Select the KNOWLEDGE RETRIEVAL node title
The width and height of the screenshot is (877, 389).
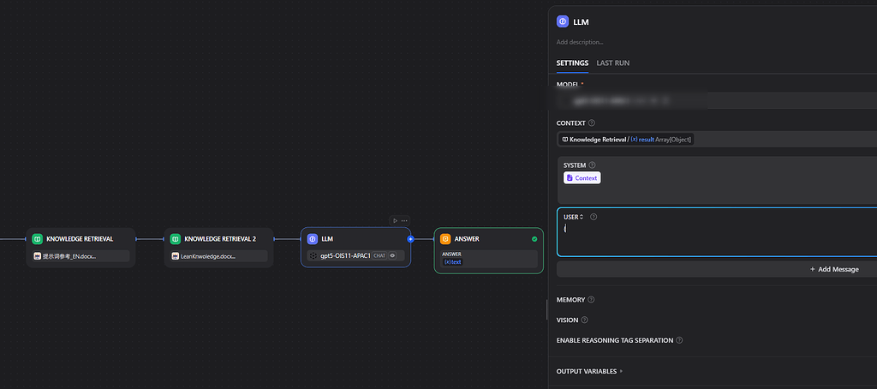click(x=80, y=239)
